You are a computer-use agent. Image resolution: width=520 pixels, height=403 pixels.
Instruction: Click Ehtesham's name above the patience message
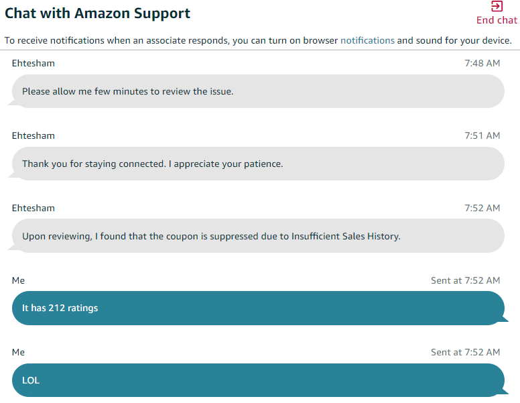click(33, 135)
